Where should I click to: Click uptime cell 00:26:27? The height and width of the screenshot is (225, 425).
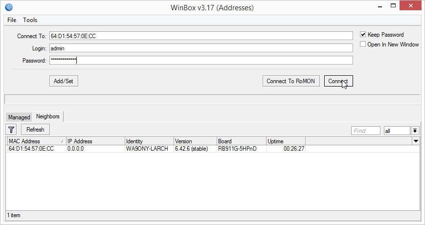click(x=286, y=149)
